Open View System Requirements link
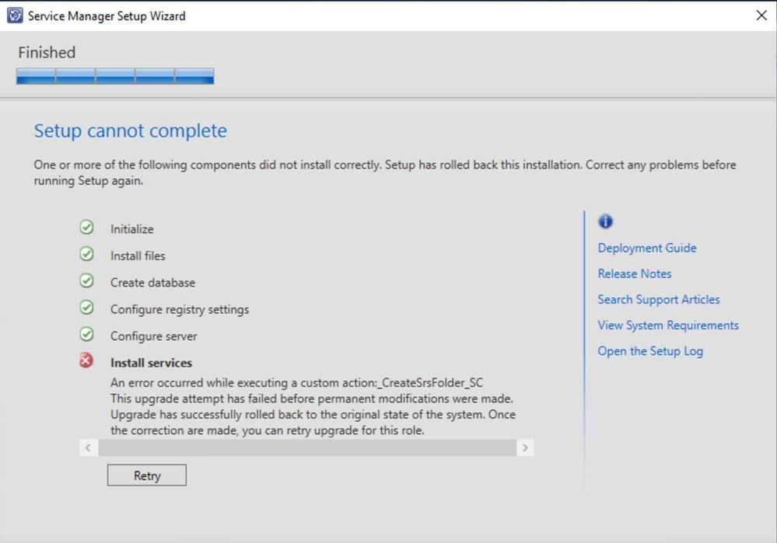Screen dimensions: 777x543 pyautogui.click(x=668, y=325)
